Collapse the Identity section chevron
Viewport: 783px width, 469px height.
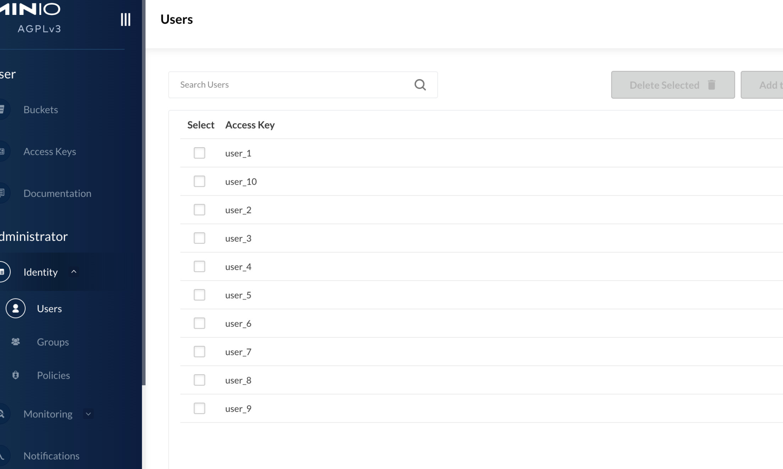(74, 272)
